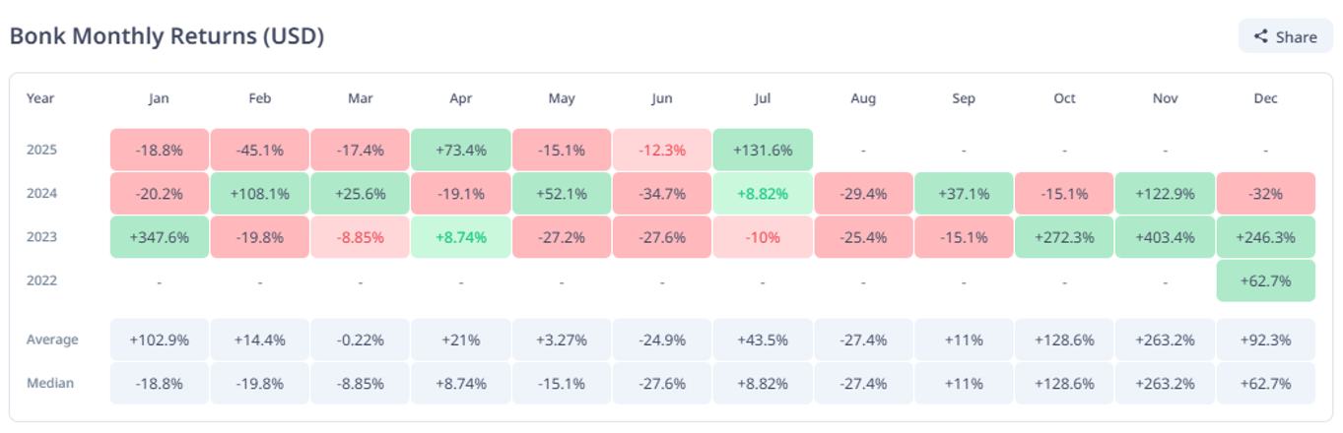The image size is (1343, 433).
Task: Select the January median -18.8% cell
Action: (x=160, y=383)
